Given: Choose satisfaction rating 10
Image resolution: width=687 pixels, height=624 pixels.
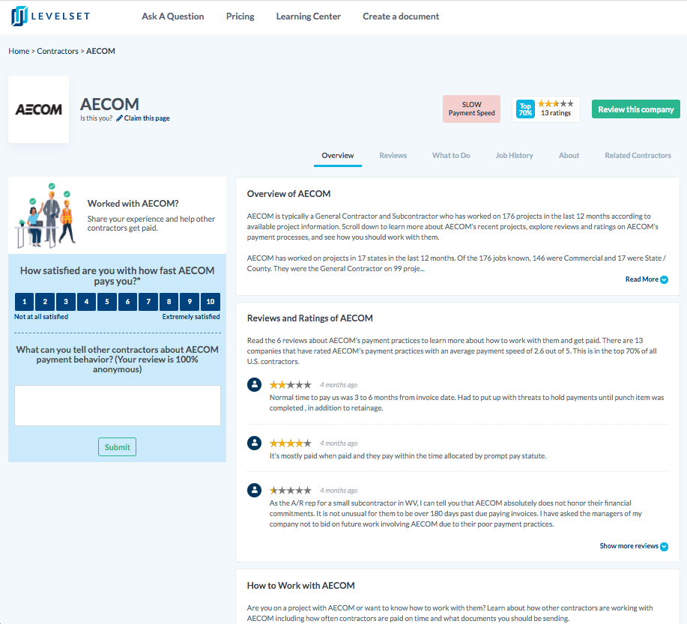Looking at the screenshot, I should coord(211,302).
